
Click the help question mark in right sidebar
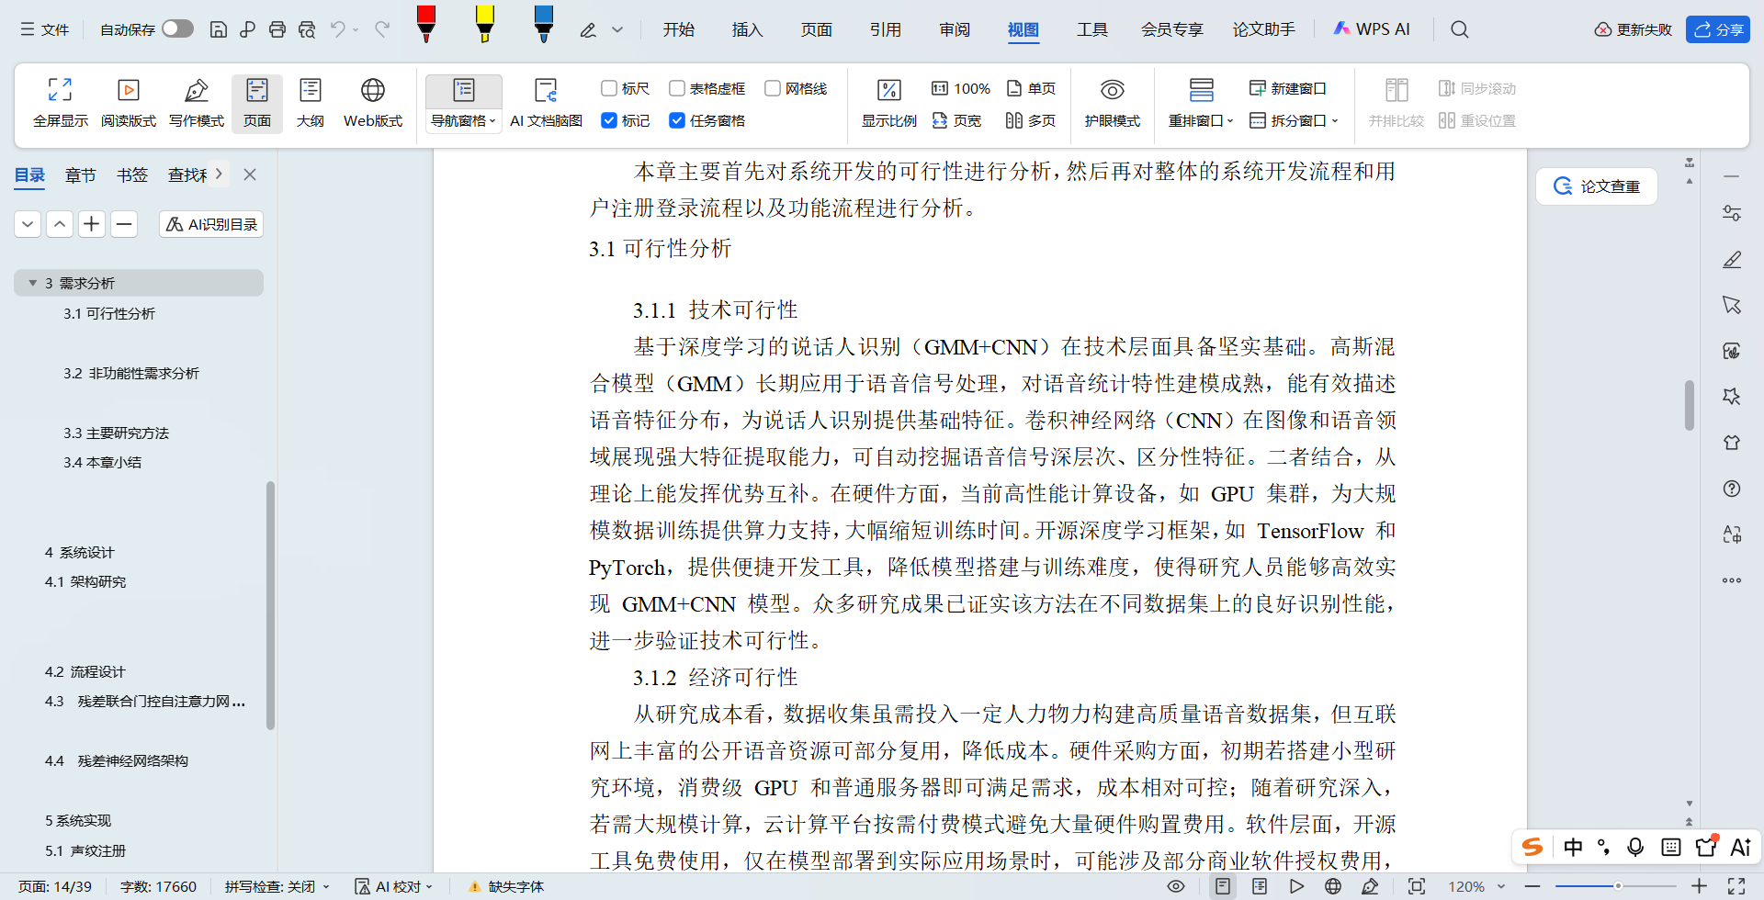click(1732, 489)
